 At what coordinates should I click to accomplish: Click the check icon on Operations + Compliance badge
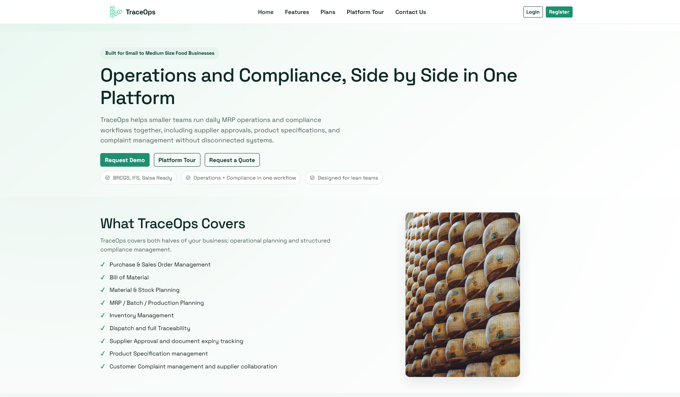pos(188,178)
